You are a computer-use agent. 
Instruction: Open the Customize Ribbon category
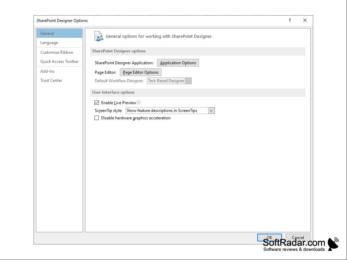[x=59, y=52]
